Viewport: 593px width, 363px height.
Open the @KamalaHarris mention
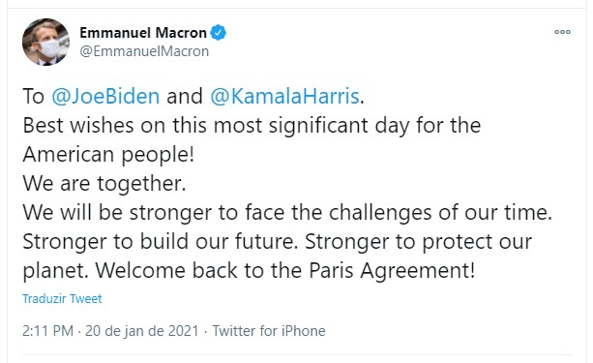tap(284, 96)
